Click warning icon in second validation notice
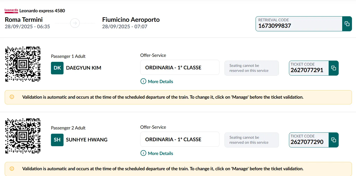The image size is (356, 176). point(12,169)
